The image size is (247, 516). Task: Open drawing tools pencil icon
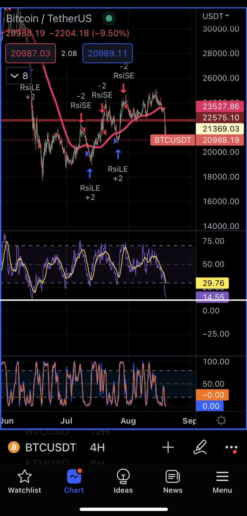pyautogui.click(x=200, y=448)
